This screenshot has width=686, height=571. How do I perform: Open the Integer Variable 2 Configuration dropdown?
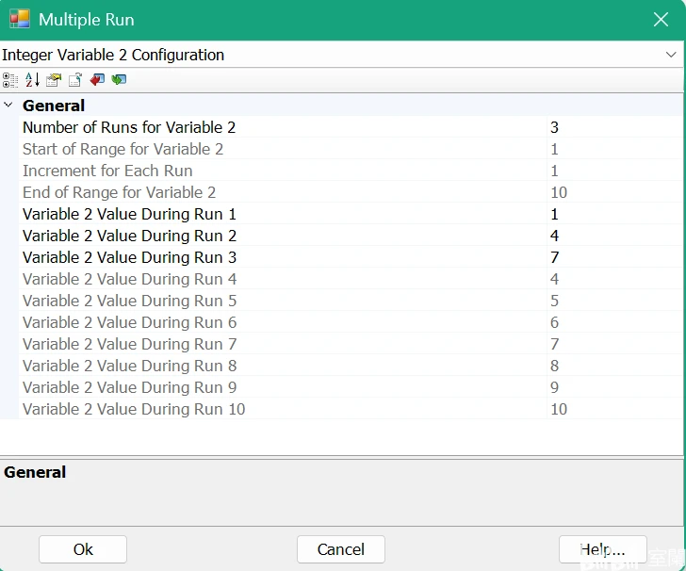click(670, 55)
